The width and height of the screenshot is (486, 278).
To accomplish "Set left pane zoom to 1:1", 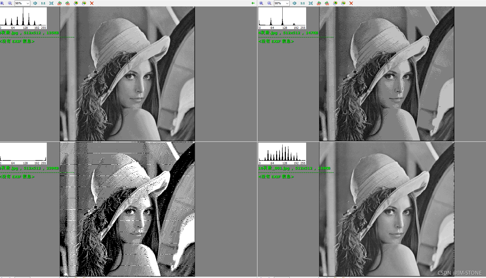I will pyautogui.click(x=43, y=3).
